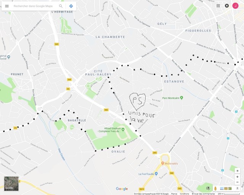The height and width of the screenshot is (195, 244).
Task: Switch to the Satellite view thumbnail
Action: pyautogui.click(x=11, y=184)
